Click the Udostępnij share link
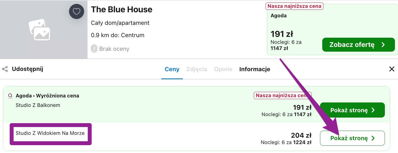 pos(27,69)
